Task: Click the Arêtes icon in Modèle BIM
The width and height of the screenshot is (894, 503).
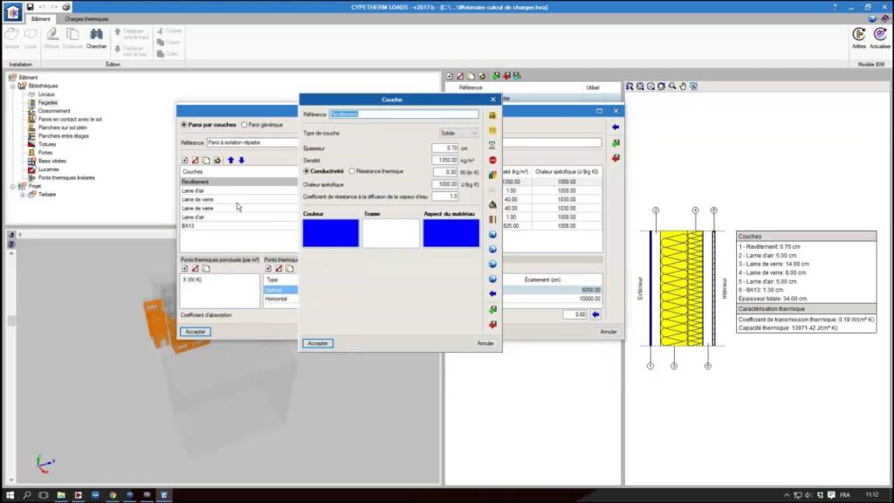Action: (858, 37)
